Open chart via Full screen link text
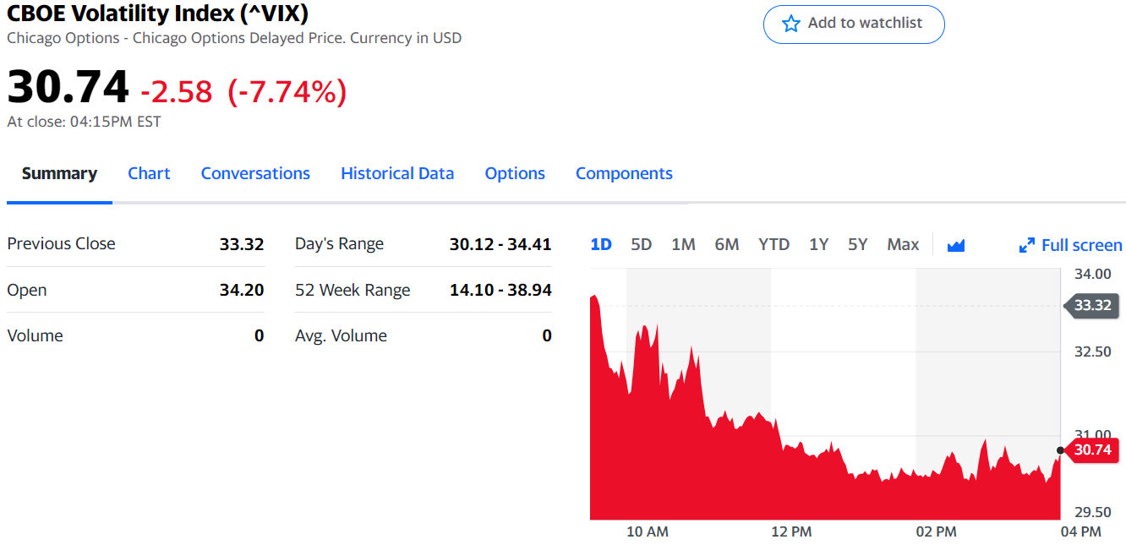 (1082, 245)
